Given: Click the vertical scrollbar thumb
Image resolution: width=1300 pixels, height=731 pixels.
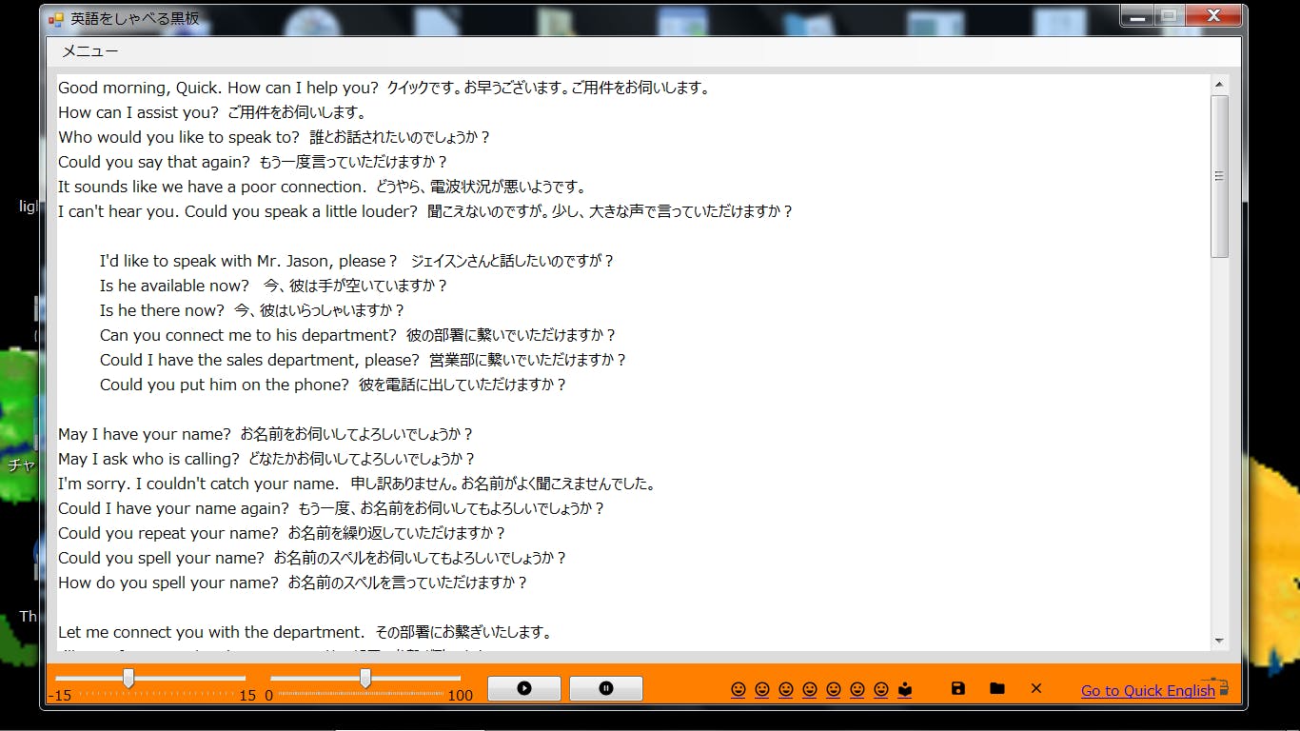Looking at the screenshot, I should click(1219, 176).
